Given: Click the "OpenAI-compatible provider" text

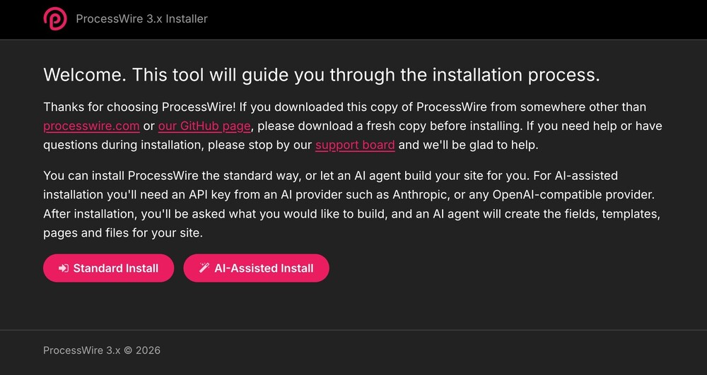Looking at the screenshot, I should [x=573, y=195].
